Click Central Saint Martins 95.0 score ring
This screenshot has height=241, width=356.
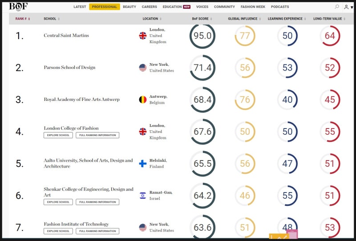(x=202, y=36)
